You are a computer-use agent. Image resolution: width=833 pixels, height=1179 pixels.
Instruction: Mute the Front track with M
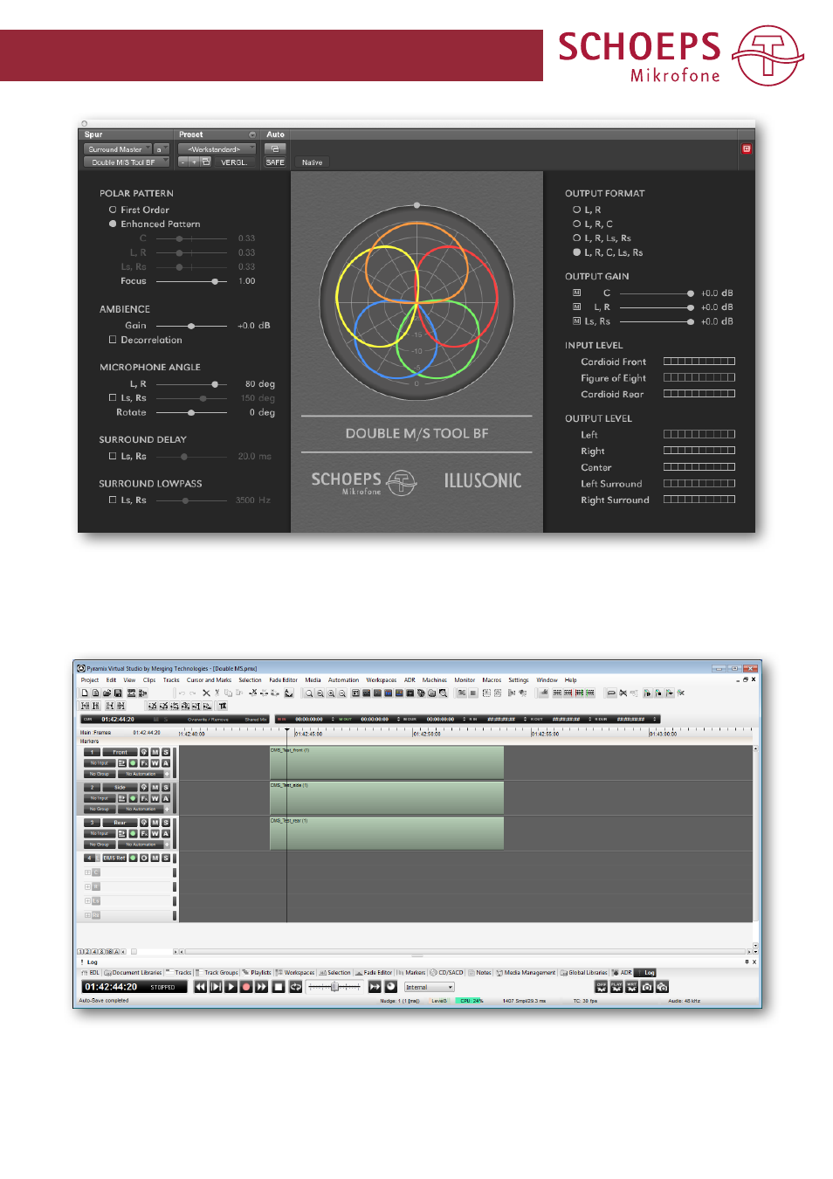(x=155, y=752)
